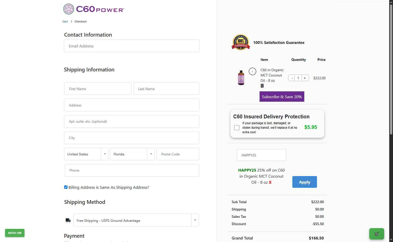This screenshot has width=393, height=242.
Task: Apply the coupon code
Action: (x=305, y=182)
